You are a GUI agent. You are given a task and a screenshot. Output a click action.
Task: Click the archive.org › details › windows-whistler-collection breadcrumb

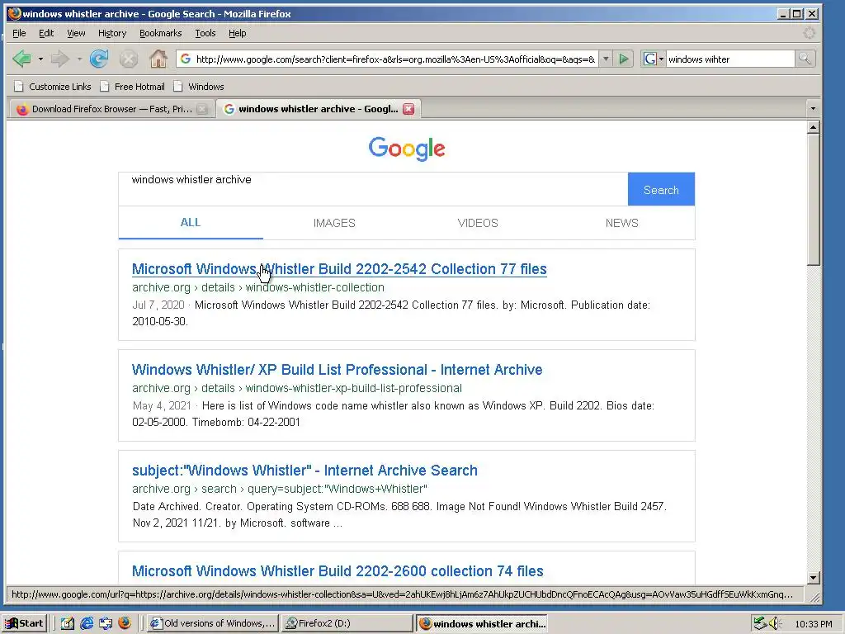pyautogui.click(x=258, y=287)
